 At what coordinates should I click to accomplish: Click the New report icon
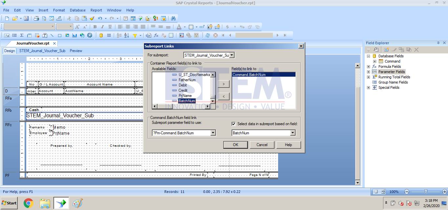[x=7, y=18]
